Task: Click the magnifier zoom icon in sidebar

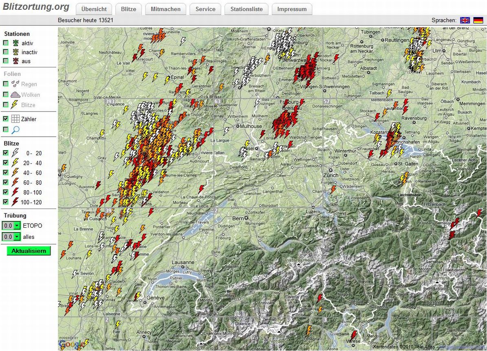Action: (x=15, y=130)
